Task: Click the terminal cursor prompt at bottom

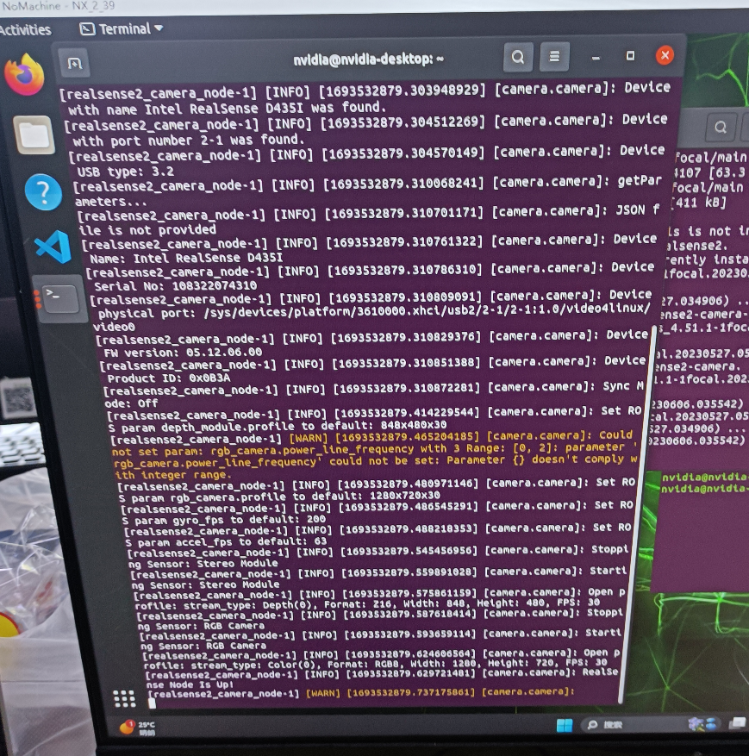Action: [x=153, y=703]
